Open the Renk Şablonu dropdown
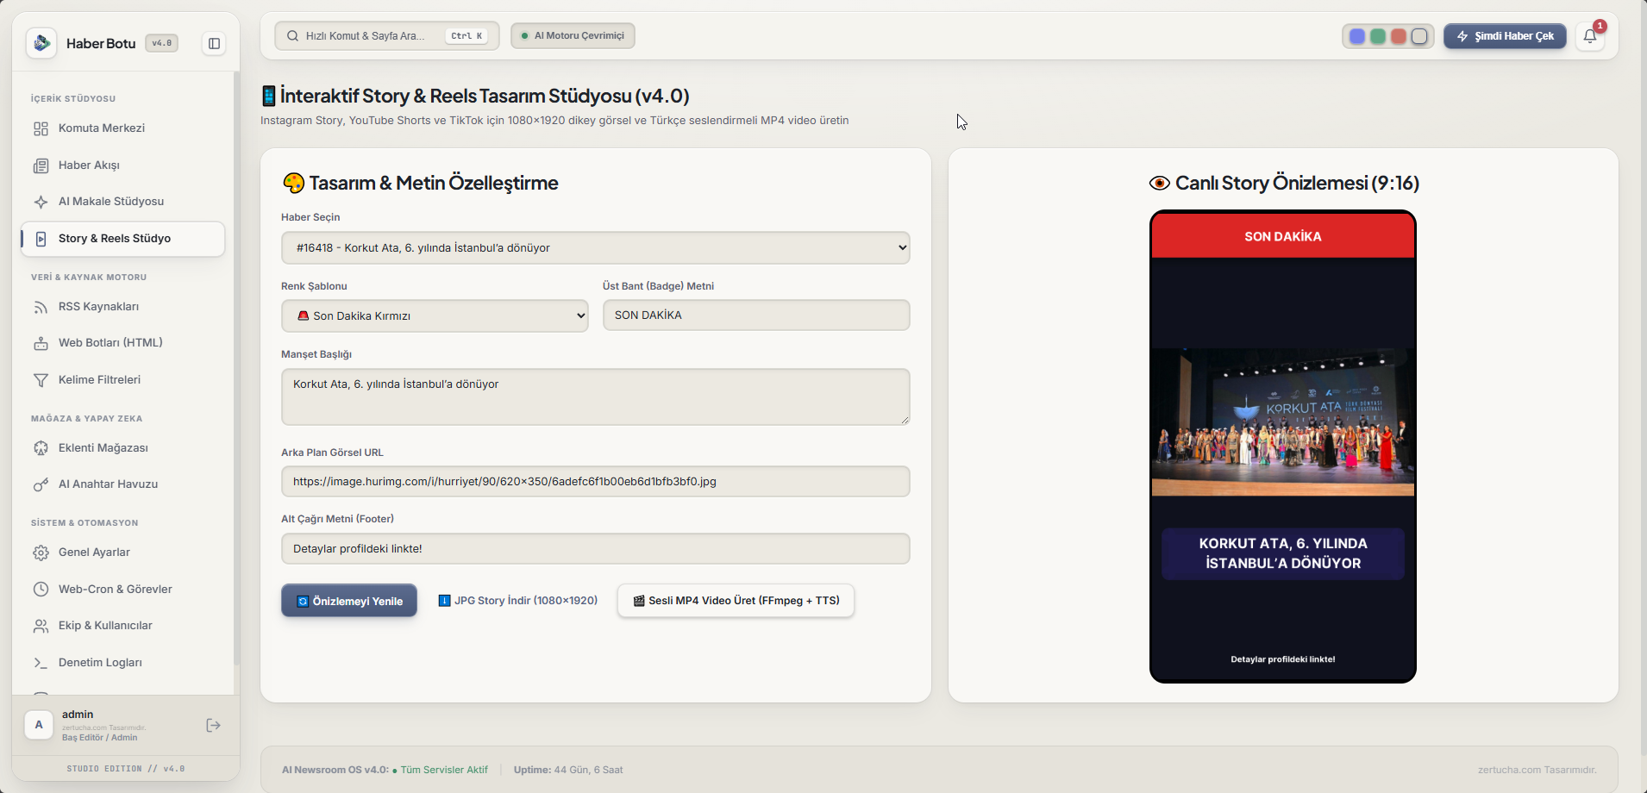Viewport: 1647px width, 793px height. [x=435, y=316]
